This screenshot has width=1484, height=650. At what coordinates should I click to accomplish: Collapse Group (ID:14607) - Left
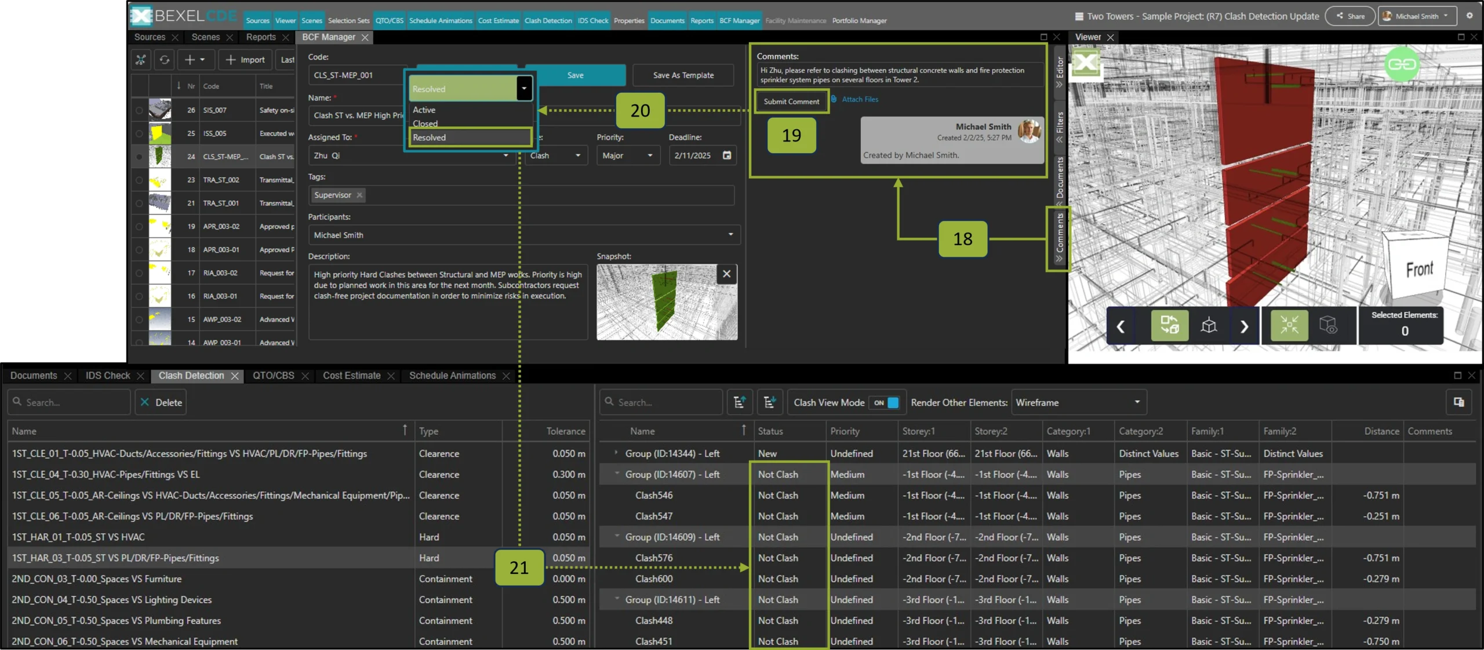617,474
